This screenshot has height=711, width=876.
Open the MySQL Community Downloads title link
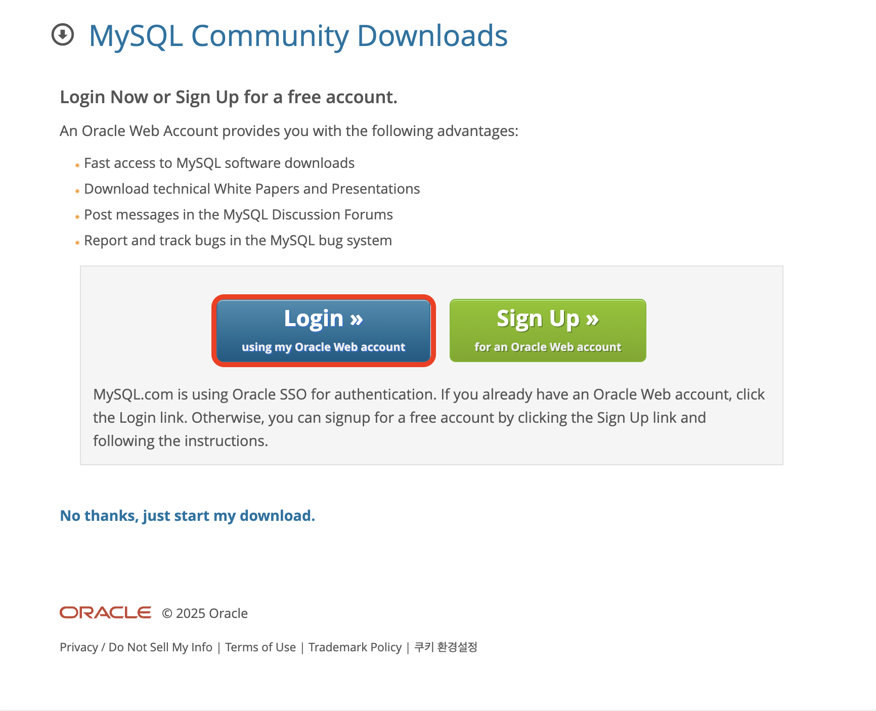298,36
